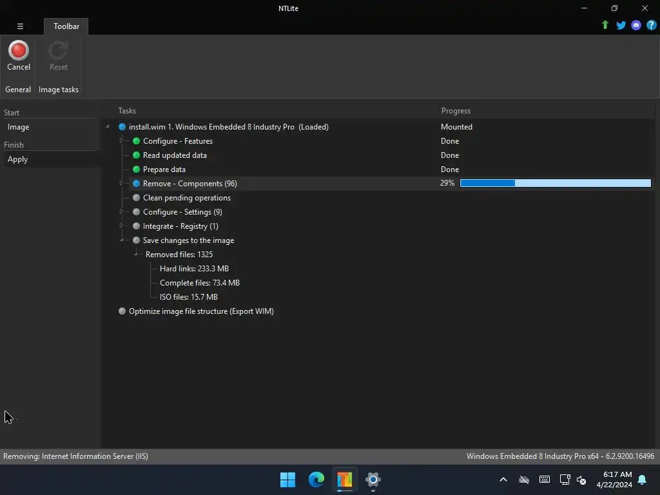Screen dimensions: 660x495
Task: Select Complete files: 73.4 MB entry
Action: 200,283
